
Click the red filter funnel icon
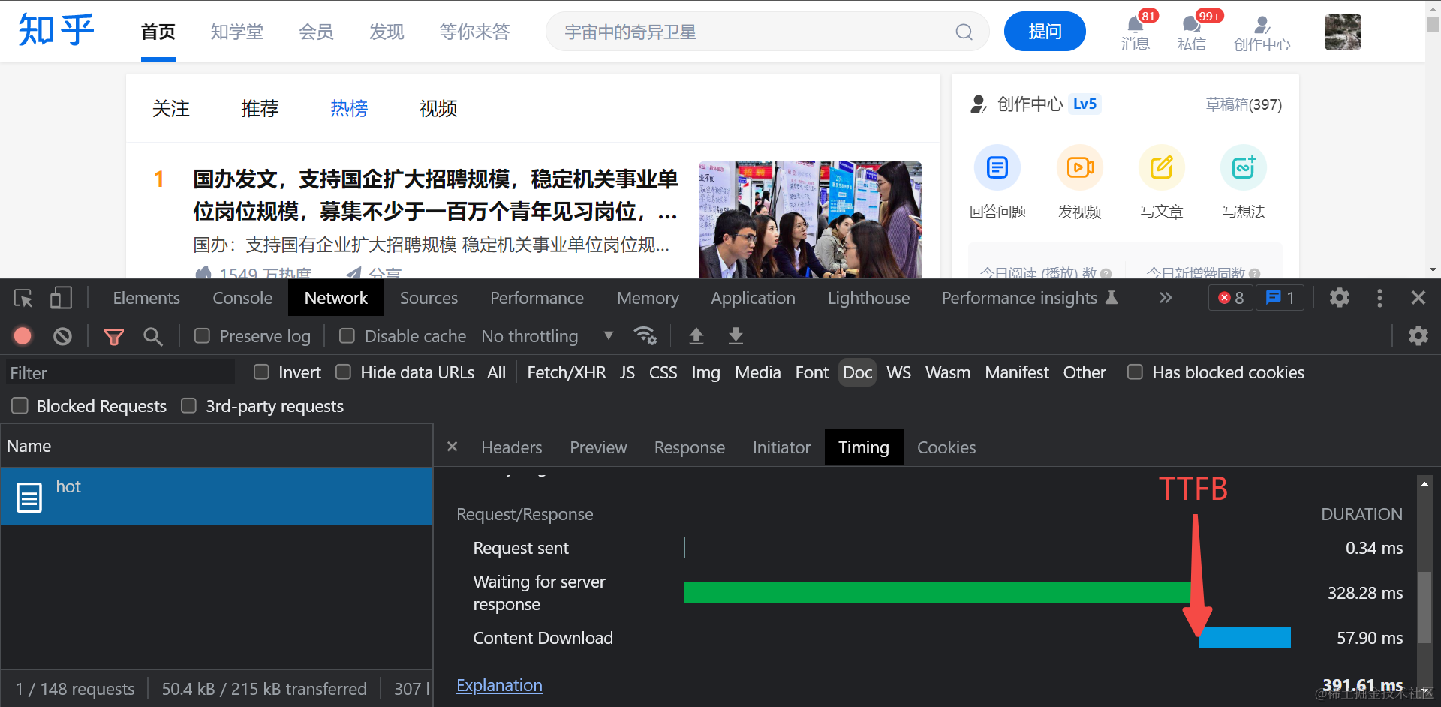point(114,336)
